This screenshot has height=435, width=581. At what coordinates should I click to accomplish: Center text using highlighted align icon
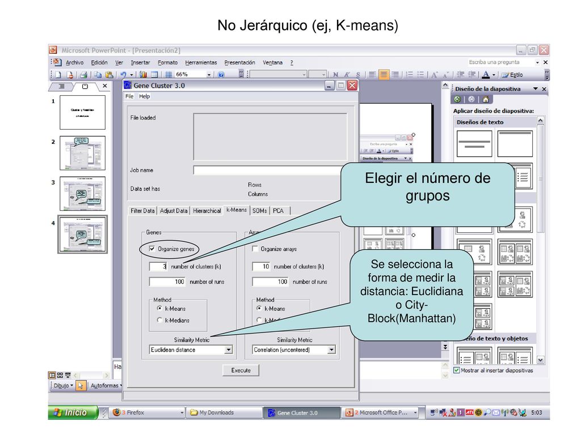[x=384, y=75]
